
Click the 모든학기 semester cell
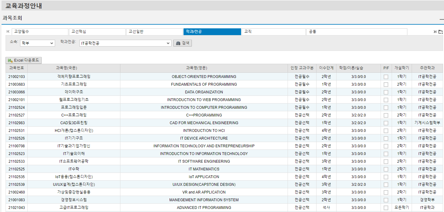pyautogui.click(x=402, y=208)
